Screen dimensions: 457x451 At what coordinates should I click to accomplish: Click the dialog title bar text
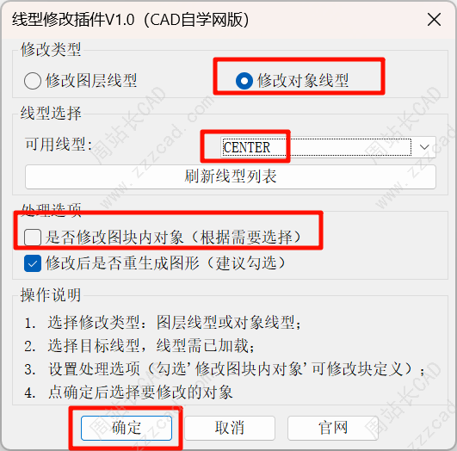click(131, 20)
